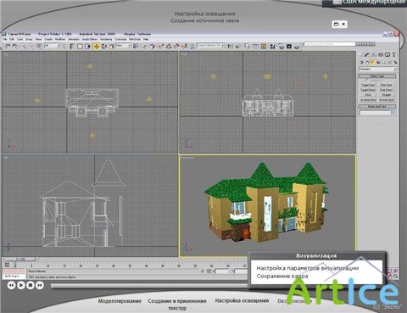Open the Schematic View icon
407x313 pixels.
pos(264,46)
